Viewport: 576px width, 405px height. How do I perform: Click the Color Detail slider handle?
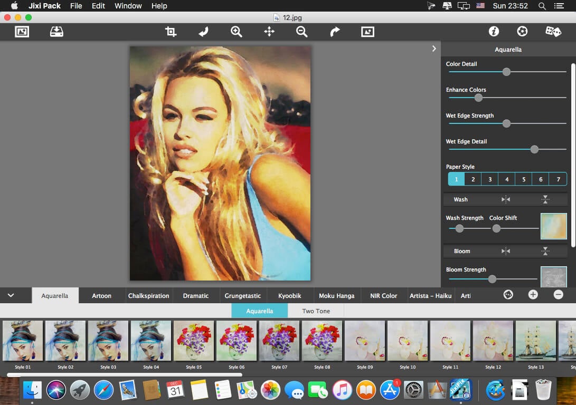(x=506, y=72)
